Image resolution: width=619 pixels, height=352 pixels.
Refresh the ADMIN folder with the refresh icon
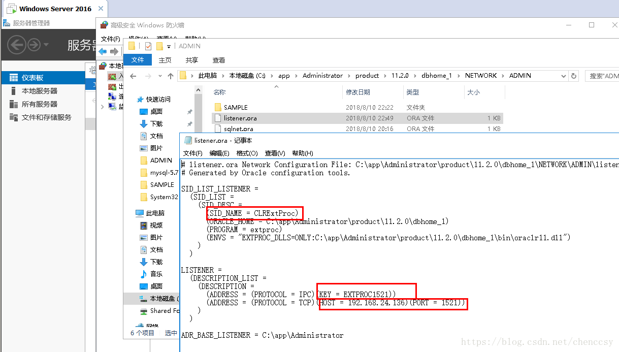(x=573, y=75)
